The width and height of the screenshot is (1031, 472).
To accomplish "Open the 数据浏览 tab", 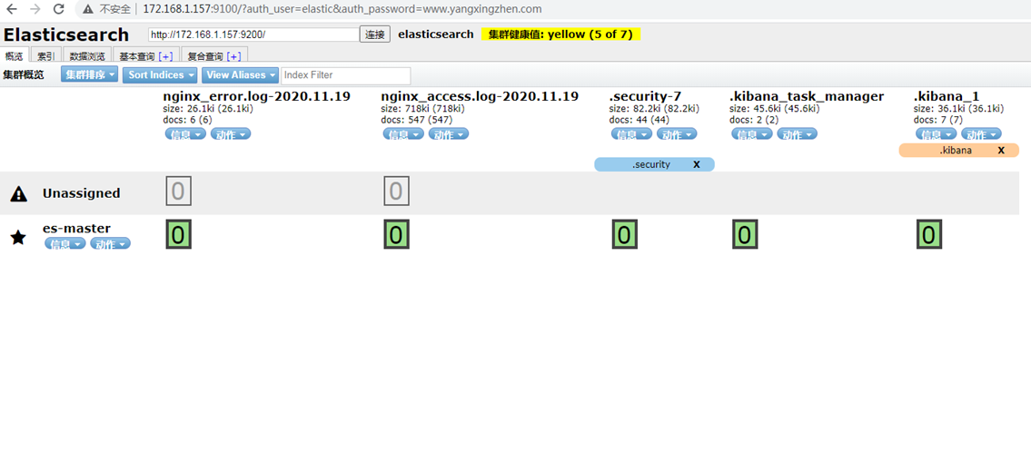I will coord(87,56).
